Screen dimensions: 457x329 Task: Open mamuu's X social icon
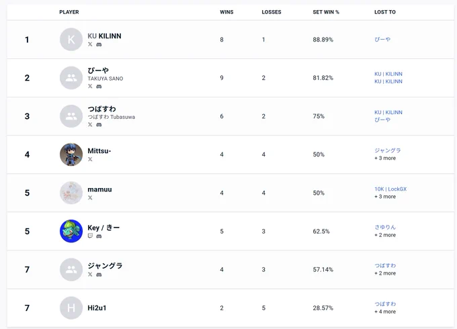(90, 197)
